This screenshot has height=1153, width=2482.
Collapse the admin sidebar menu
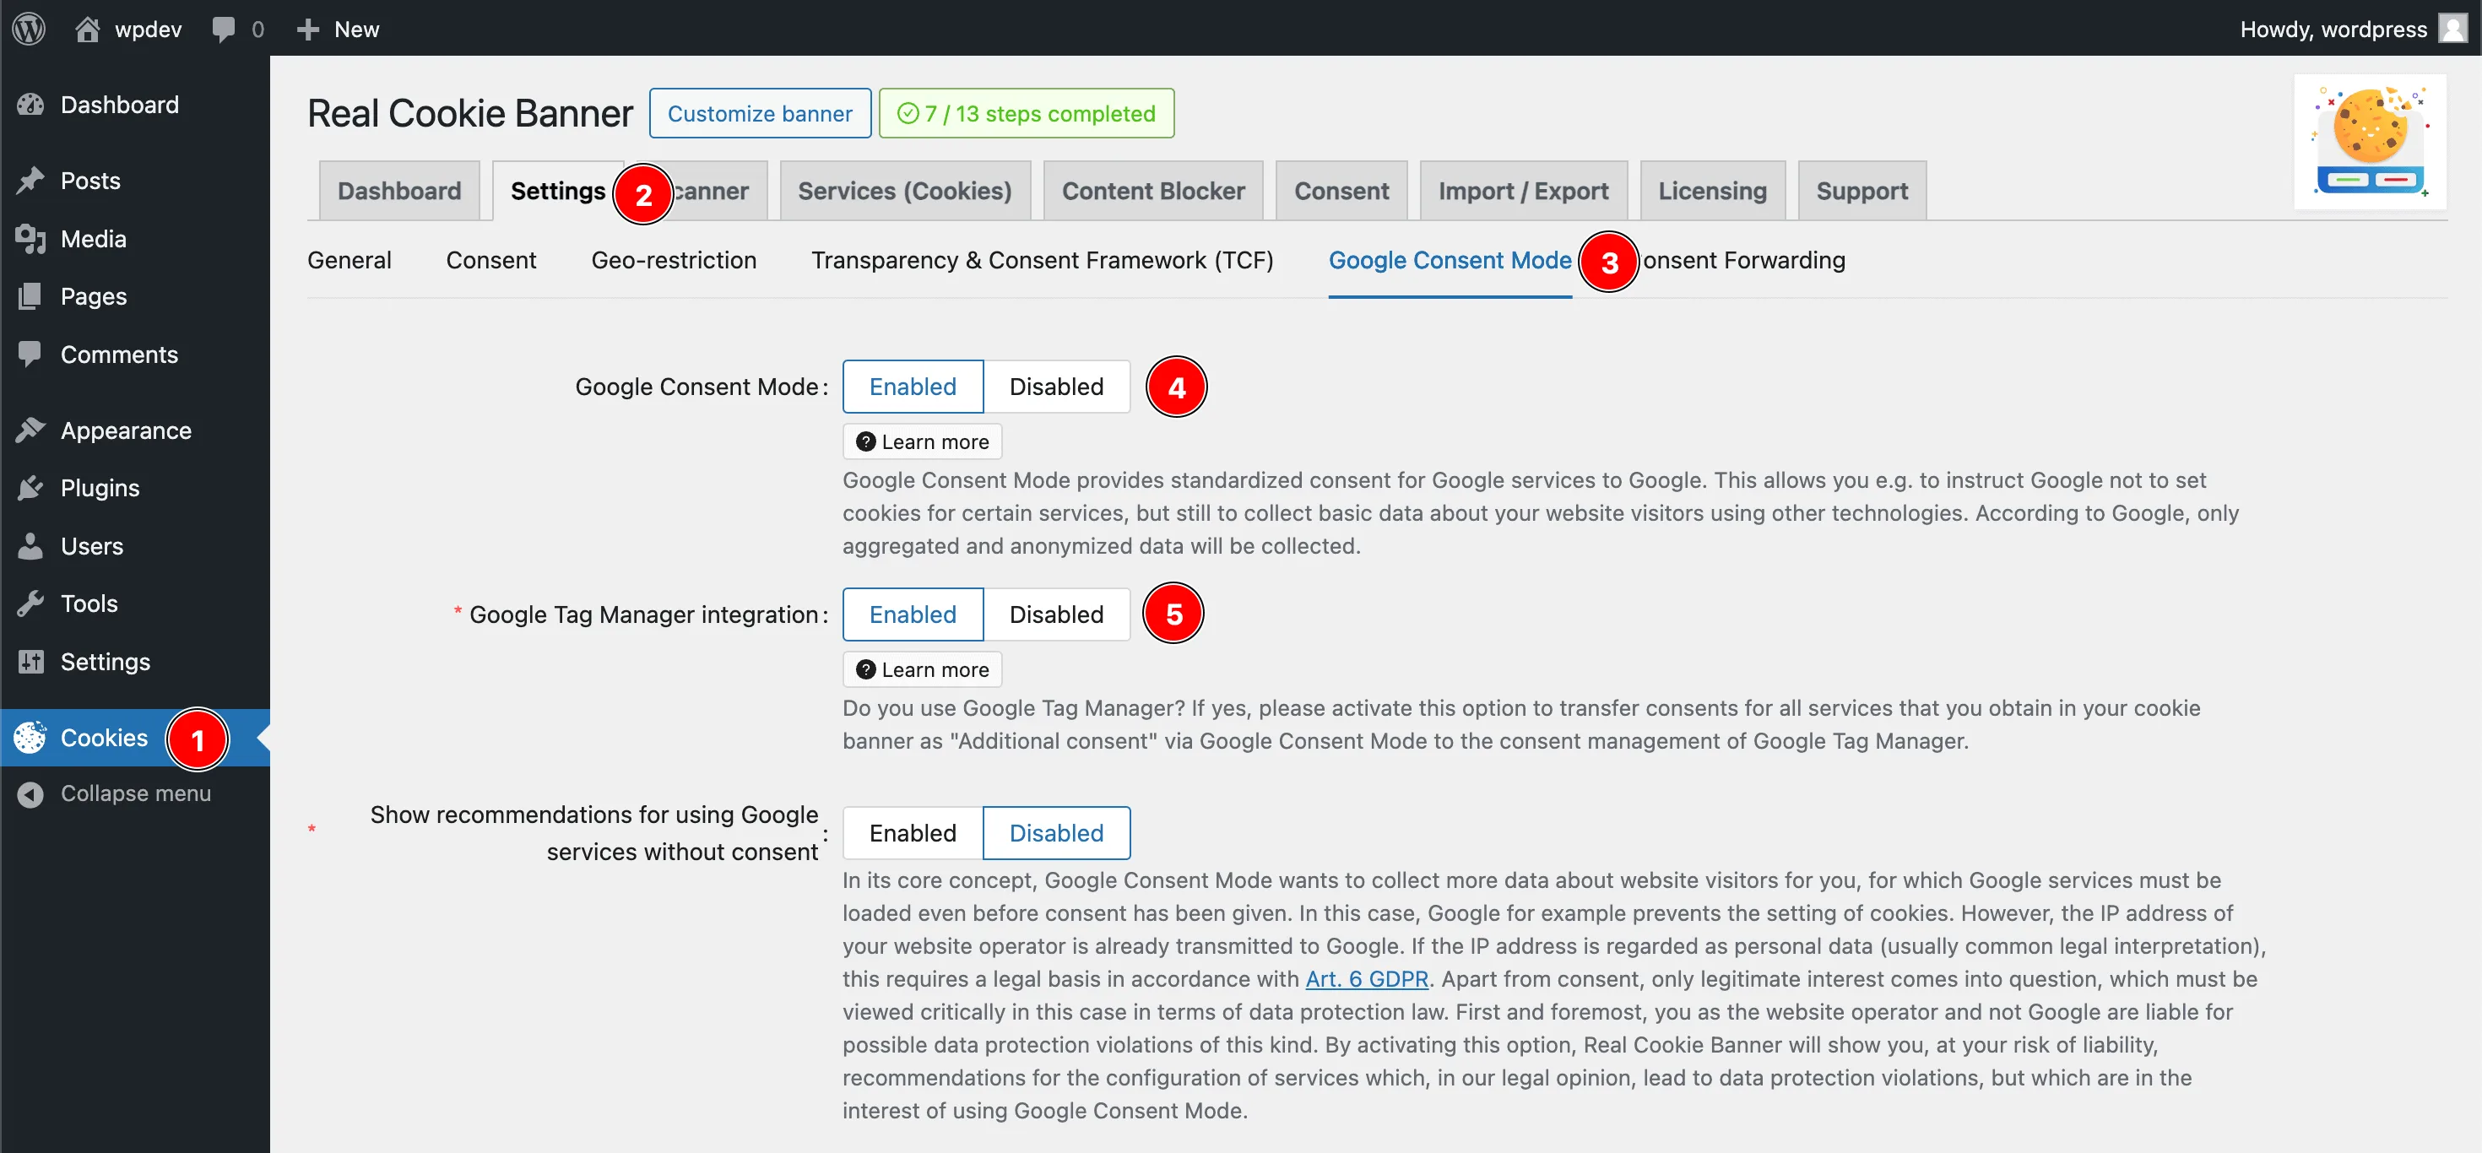pyautogui.click(x=135, y=793)
